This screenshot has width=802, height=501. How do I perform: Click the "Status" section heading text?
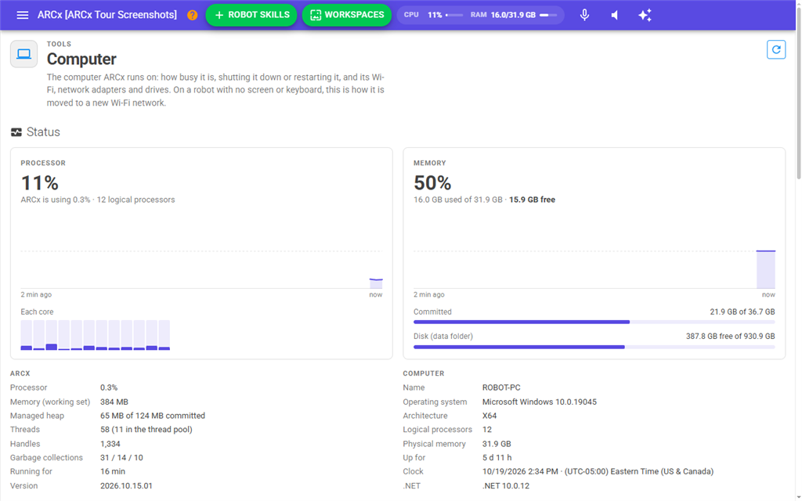click(x=43, y=132)
